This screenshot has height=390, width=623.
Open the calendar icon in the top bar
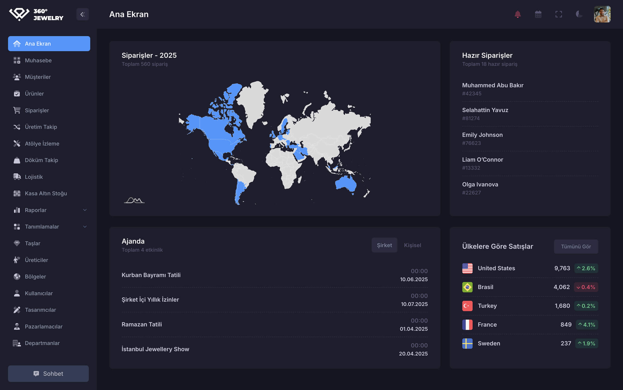click(x=538, y=14)
